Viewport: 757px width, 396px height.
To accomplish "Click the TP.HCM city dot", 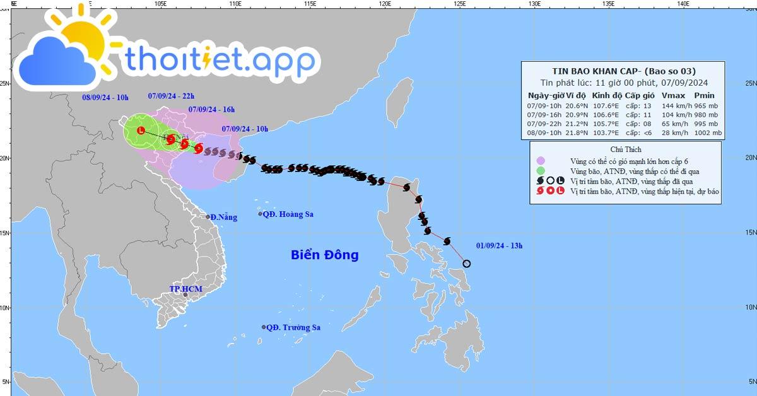I will coord(185,294).
